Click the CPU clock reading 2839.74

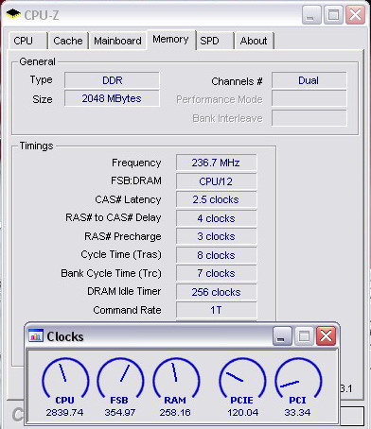64,412
